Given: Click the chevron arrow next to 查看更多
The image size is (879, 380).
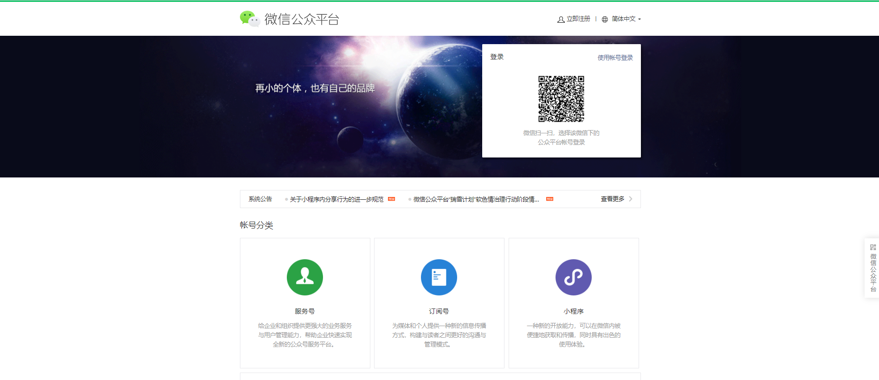Looking at the screenshot, I should [x=630, y=199].
